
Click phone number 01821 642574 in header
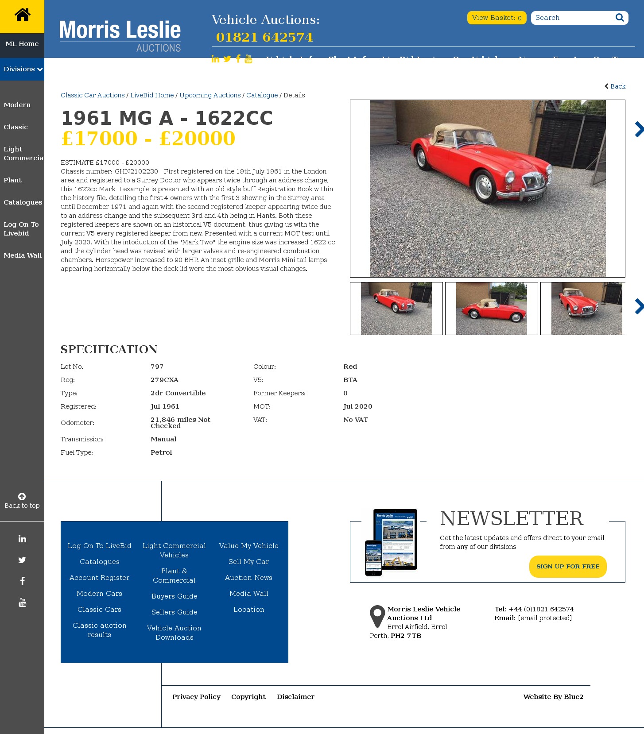264,37
